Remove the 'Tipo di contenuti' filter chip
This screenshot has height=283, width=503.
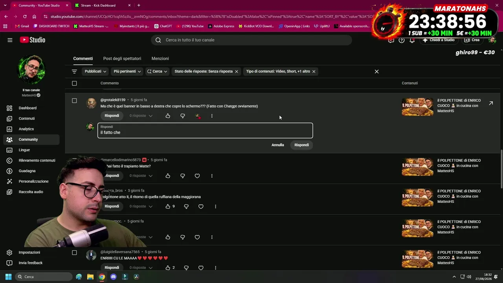314,72
